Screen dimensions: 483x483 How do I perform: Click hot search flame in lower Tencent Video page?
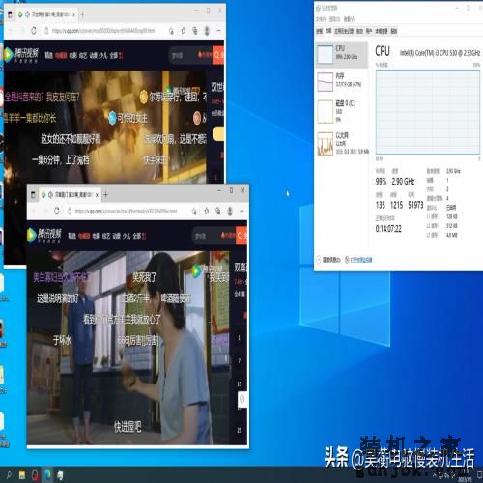(x=228, y=236)
